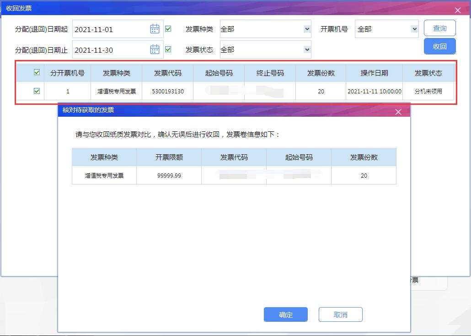The width and height of the screenshot is (471, 336).
Task: Close the 收回发票 window
Action: [458, 10]
